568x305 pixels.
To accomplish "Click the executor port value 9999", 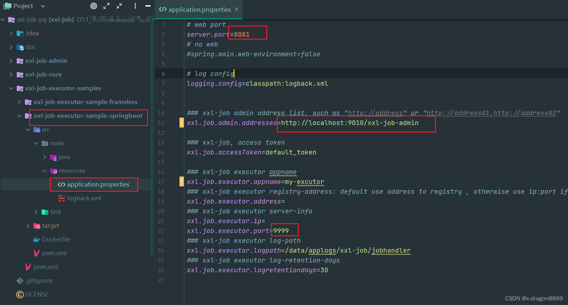I will tap(281, 231).
